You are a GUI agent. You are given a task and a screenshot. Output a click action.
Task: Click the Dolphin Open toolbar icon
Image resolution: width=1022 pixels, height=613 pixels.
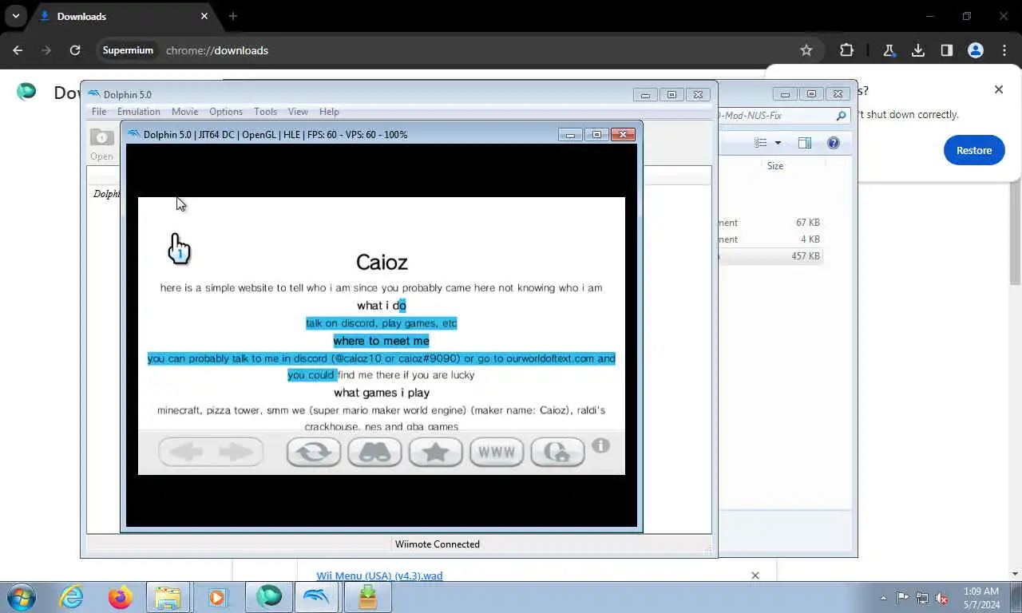(101, 143)
